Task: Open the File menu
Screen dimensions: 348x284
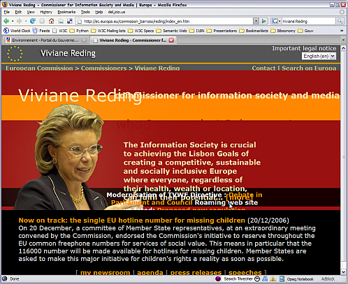Action: click(7, 12)
